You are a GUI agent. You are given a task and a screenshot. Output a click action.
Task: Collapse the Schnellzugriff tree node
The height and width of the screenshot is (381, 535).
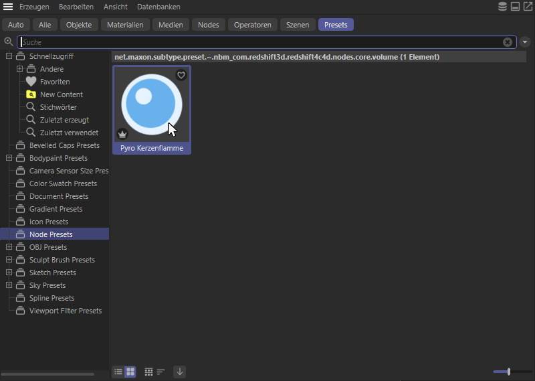point(9,56)
